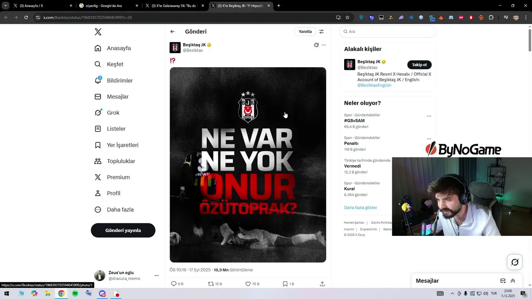Show hidden system tray icons
Viewport: 532px width, 299px height.
pyautogui.click(x=452, y=294)
